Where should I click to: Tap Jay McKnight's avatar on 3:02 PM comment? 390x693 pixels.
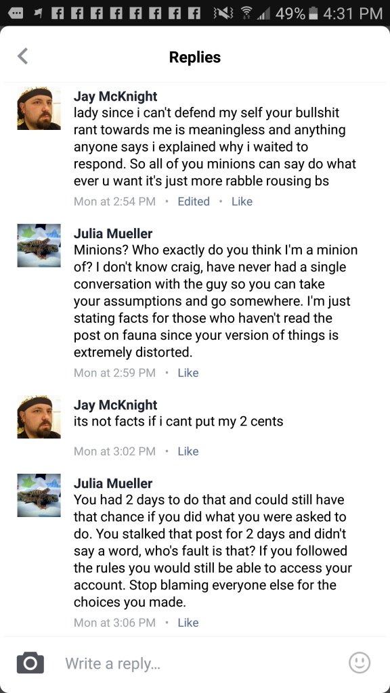coord(39,417)
